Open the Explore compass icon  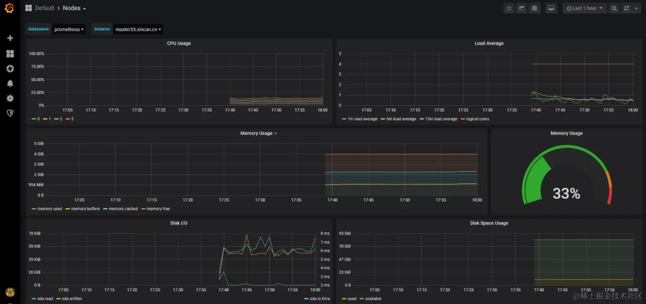pos(10,69)
